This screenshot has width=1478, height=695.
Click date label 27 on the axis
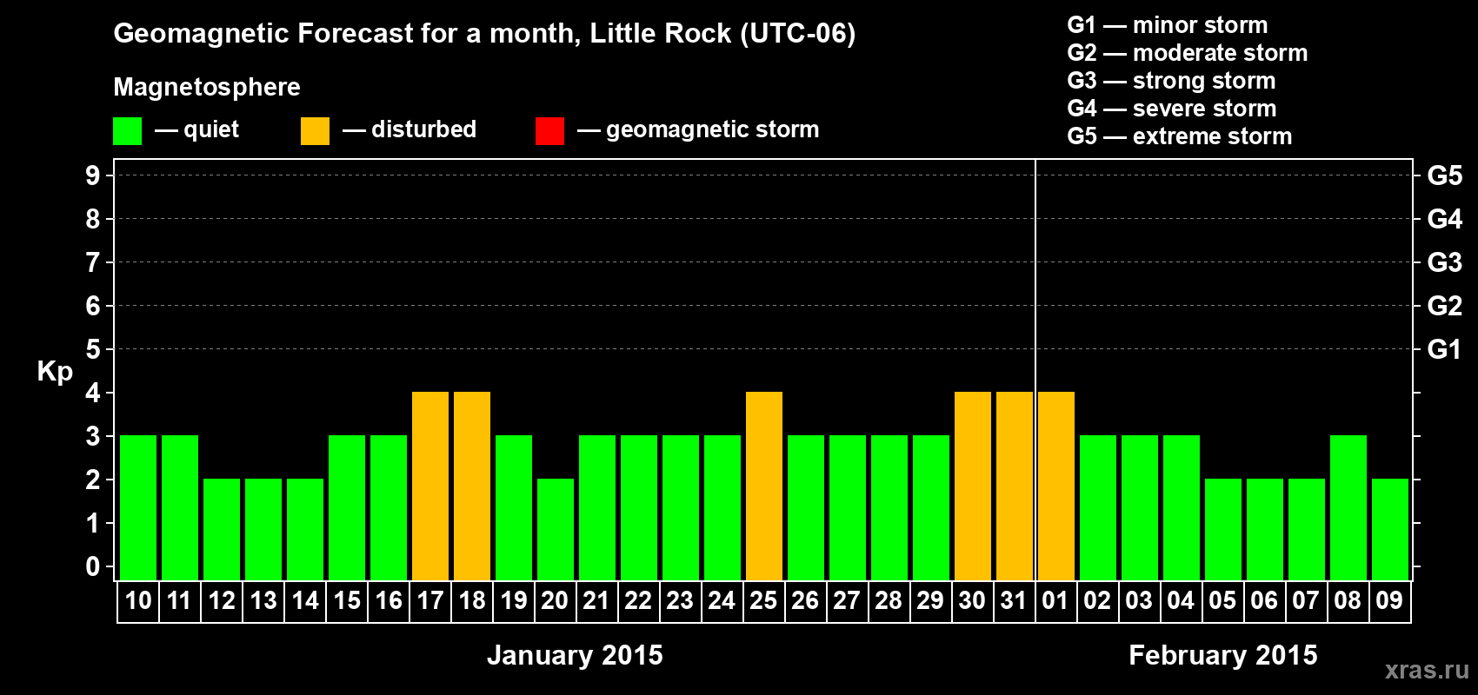click(847, 600)
